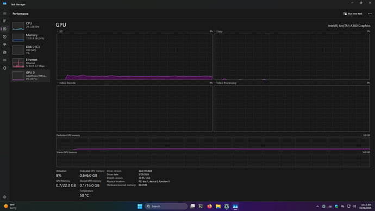Select the CPU performance entry
The height and width of the screenshot is (211, 375).
(x=30, y=26)
